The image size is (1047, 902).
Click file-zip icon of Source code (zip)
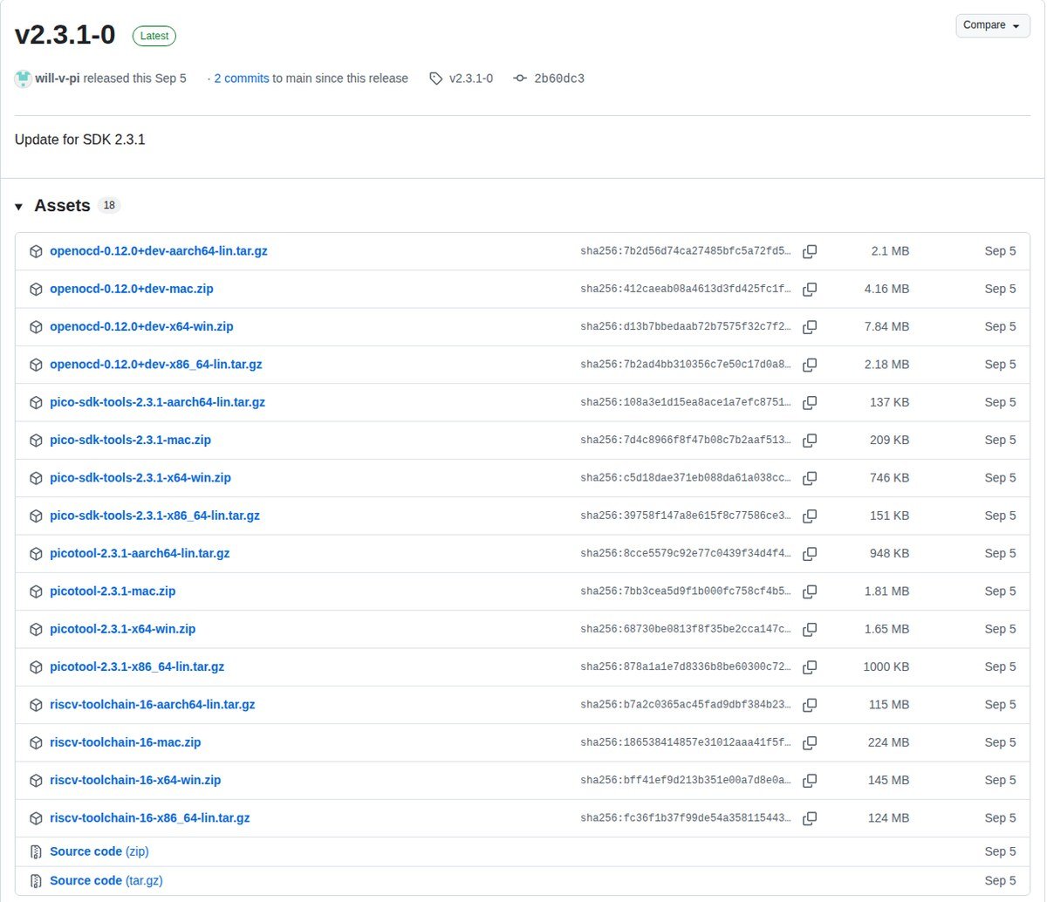pos(36,851)
